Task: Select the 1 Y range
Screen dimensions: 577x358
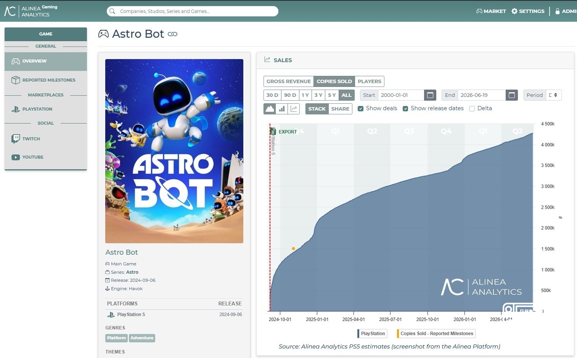Action: (x=305, y=95)
